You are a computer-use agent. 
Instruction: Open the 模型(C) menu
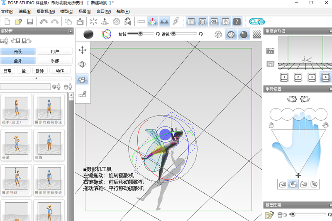point(67,12)
